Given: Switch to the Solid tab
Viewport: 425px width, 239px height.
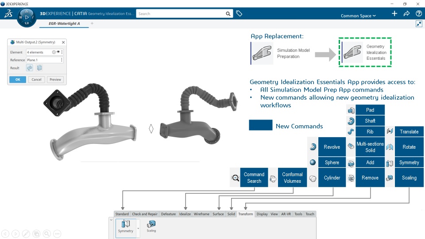Looking at the screenshot, I should click(x=231, y=214).
